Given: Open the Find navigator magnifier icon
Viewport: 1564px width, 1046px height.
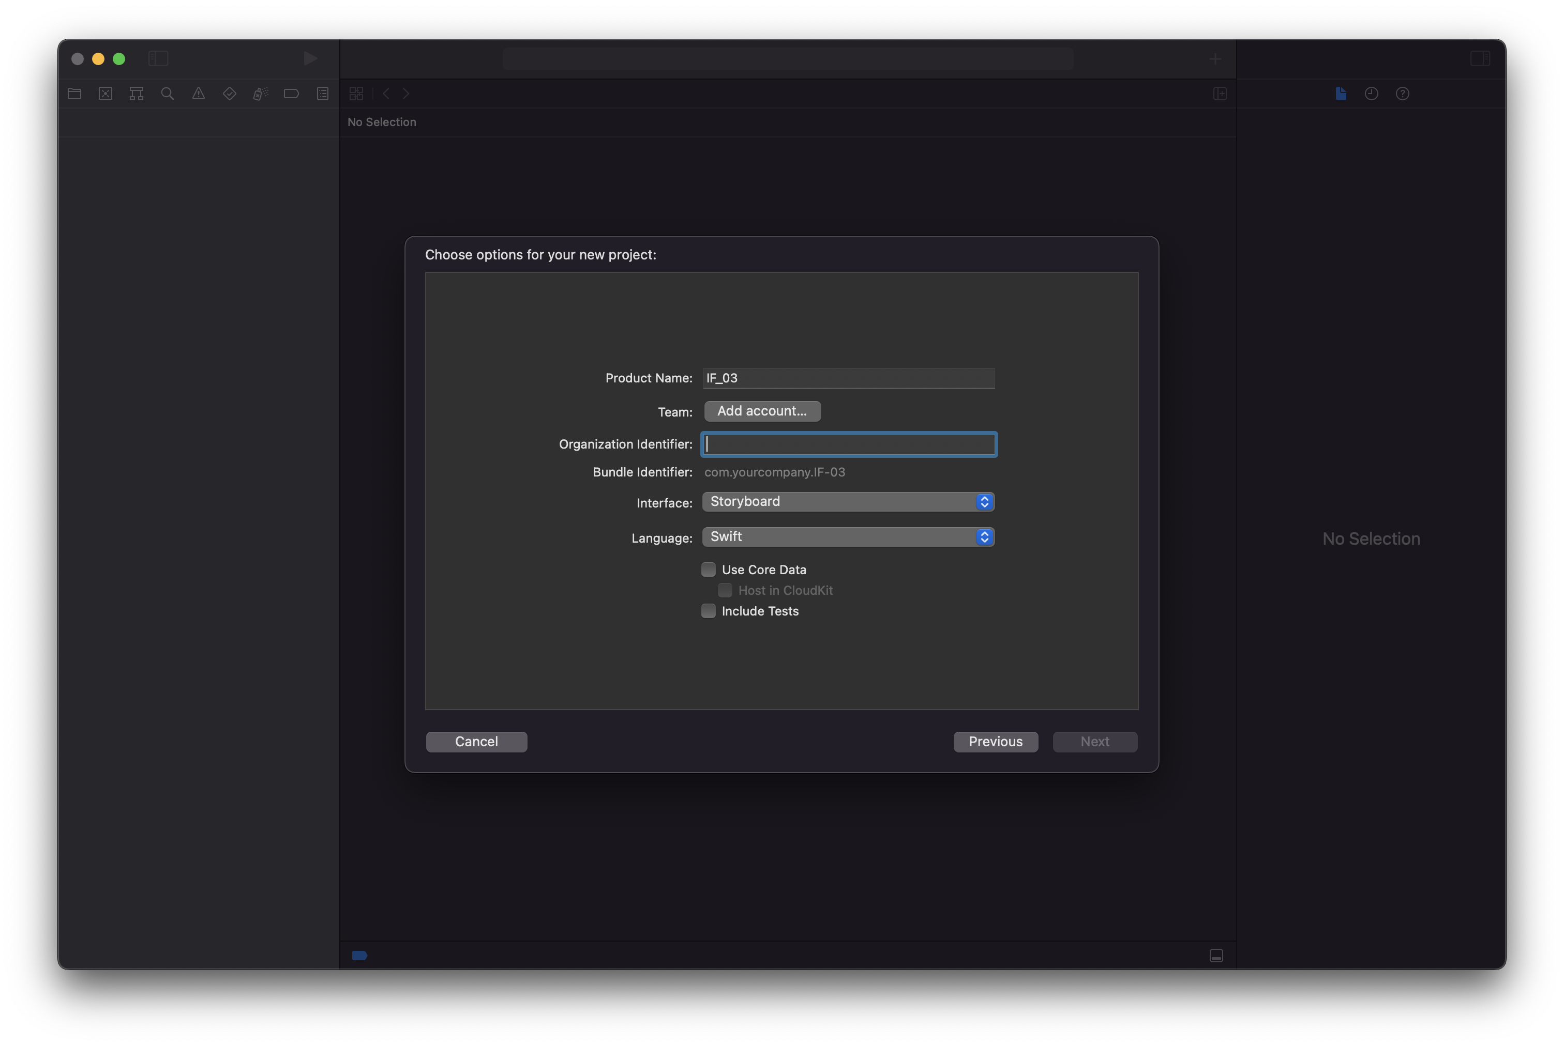Looking at the screenshot, I should pyautogui.click(x=168, y=94).
